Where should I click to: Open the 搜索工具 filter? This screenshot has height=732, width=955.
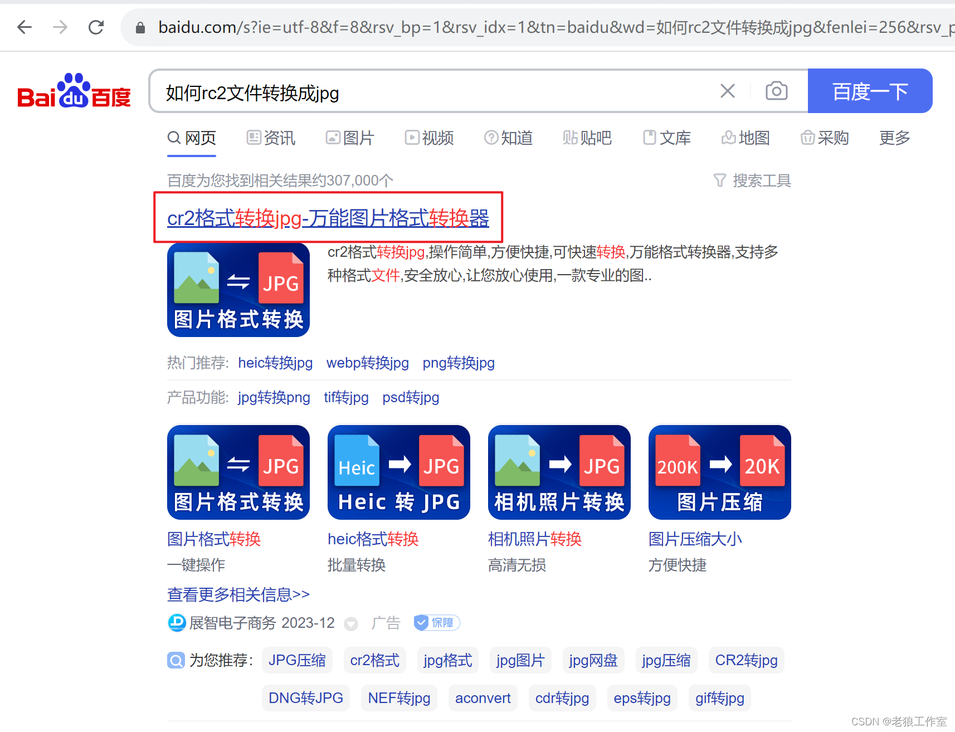[x=752, y=180]
